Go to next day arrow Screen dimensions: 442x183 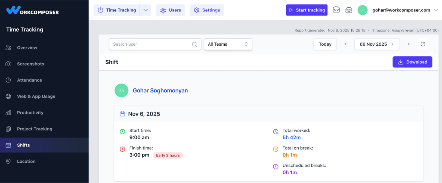click(408, 44)
